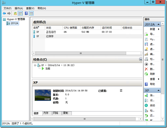Image resolution: width=167 pixels, height=128 pixels.
Task: Click the virtual machine list horizontal scrollbar thumb
Action: click(81, 53)
